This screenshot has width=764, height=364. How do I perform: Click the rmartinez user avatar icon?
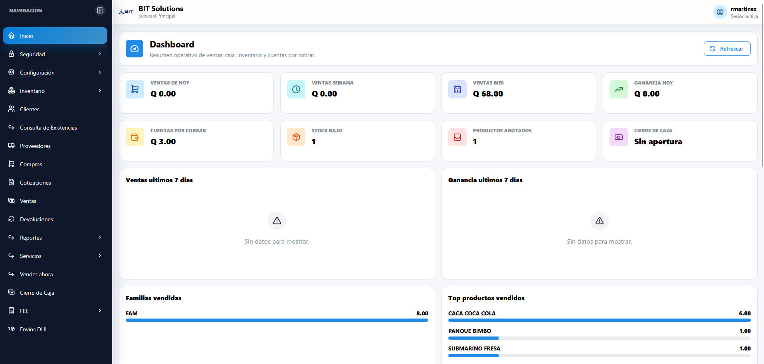pos(720,12)
